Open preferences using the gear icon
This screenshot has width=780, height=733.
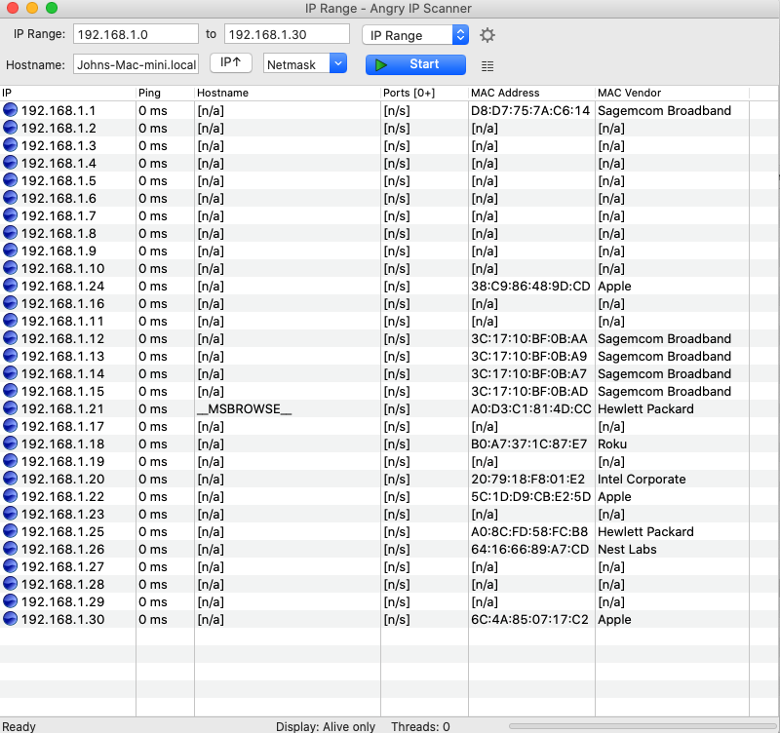(x=487, y=34)
